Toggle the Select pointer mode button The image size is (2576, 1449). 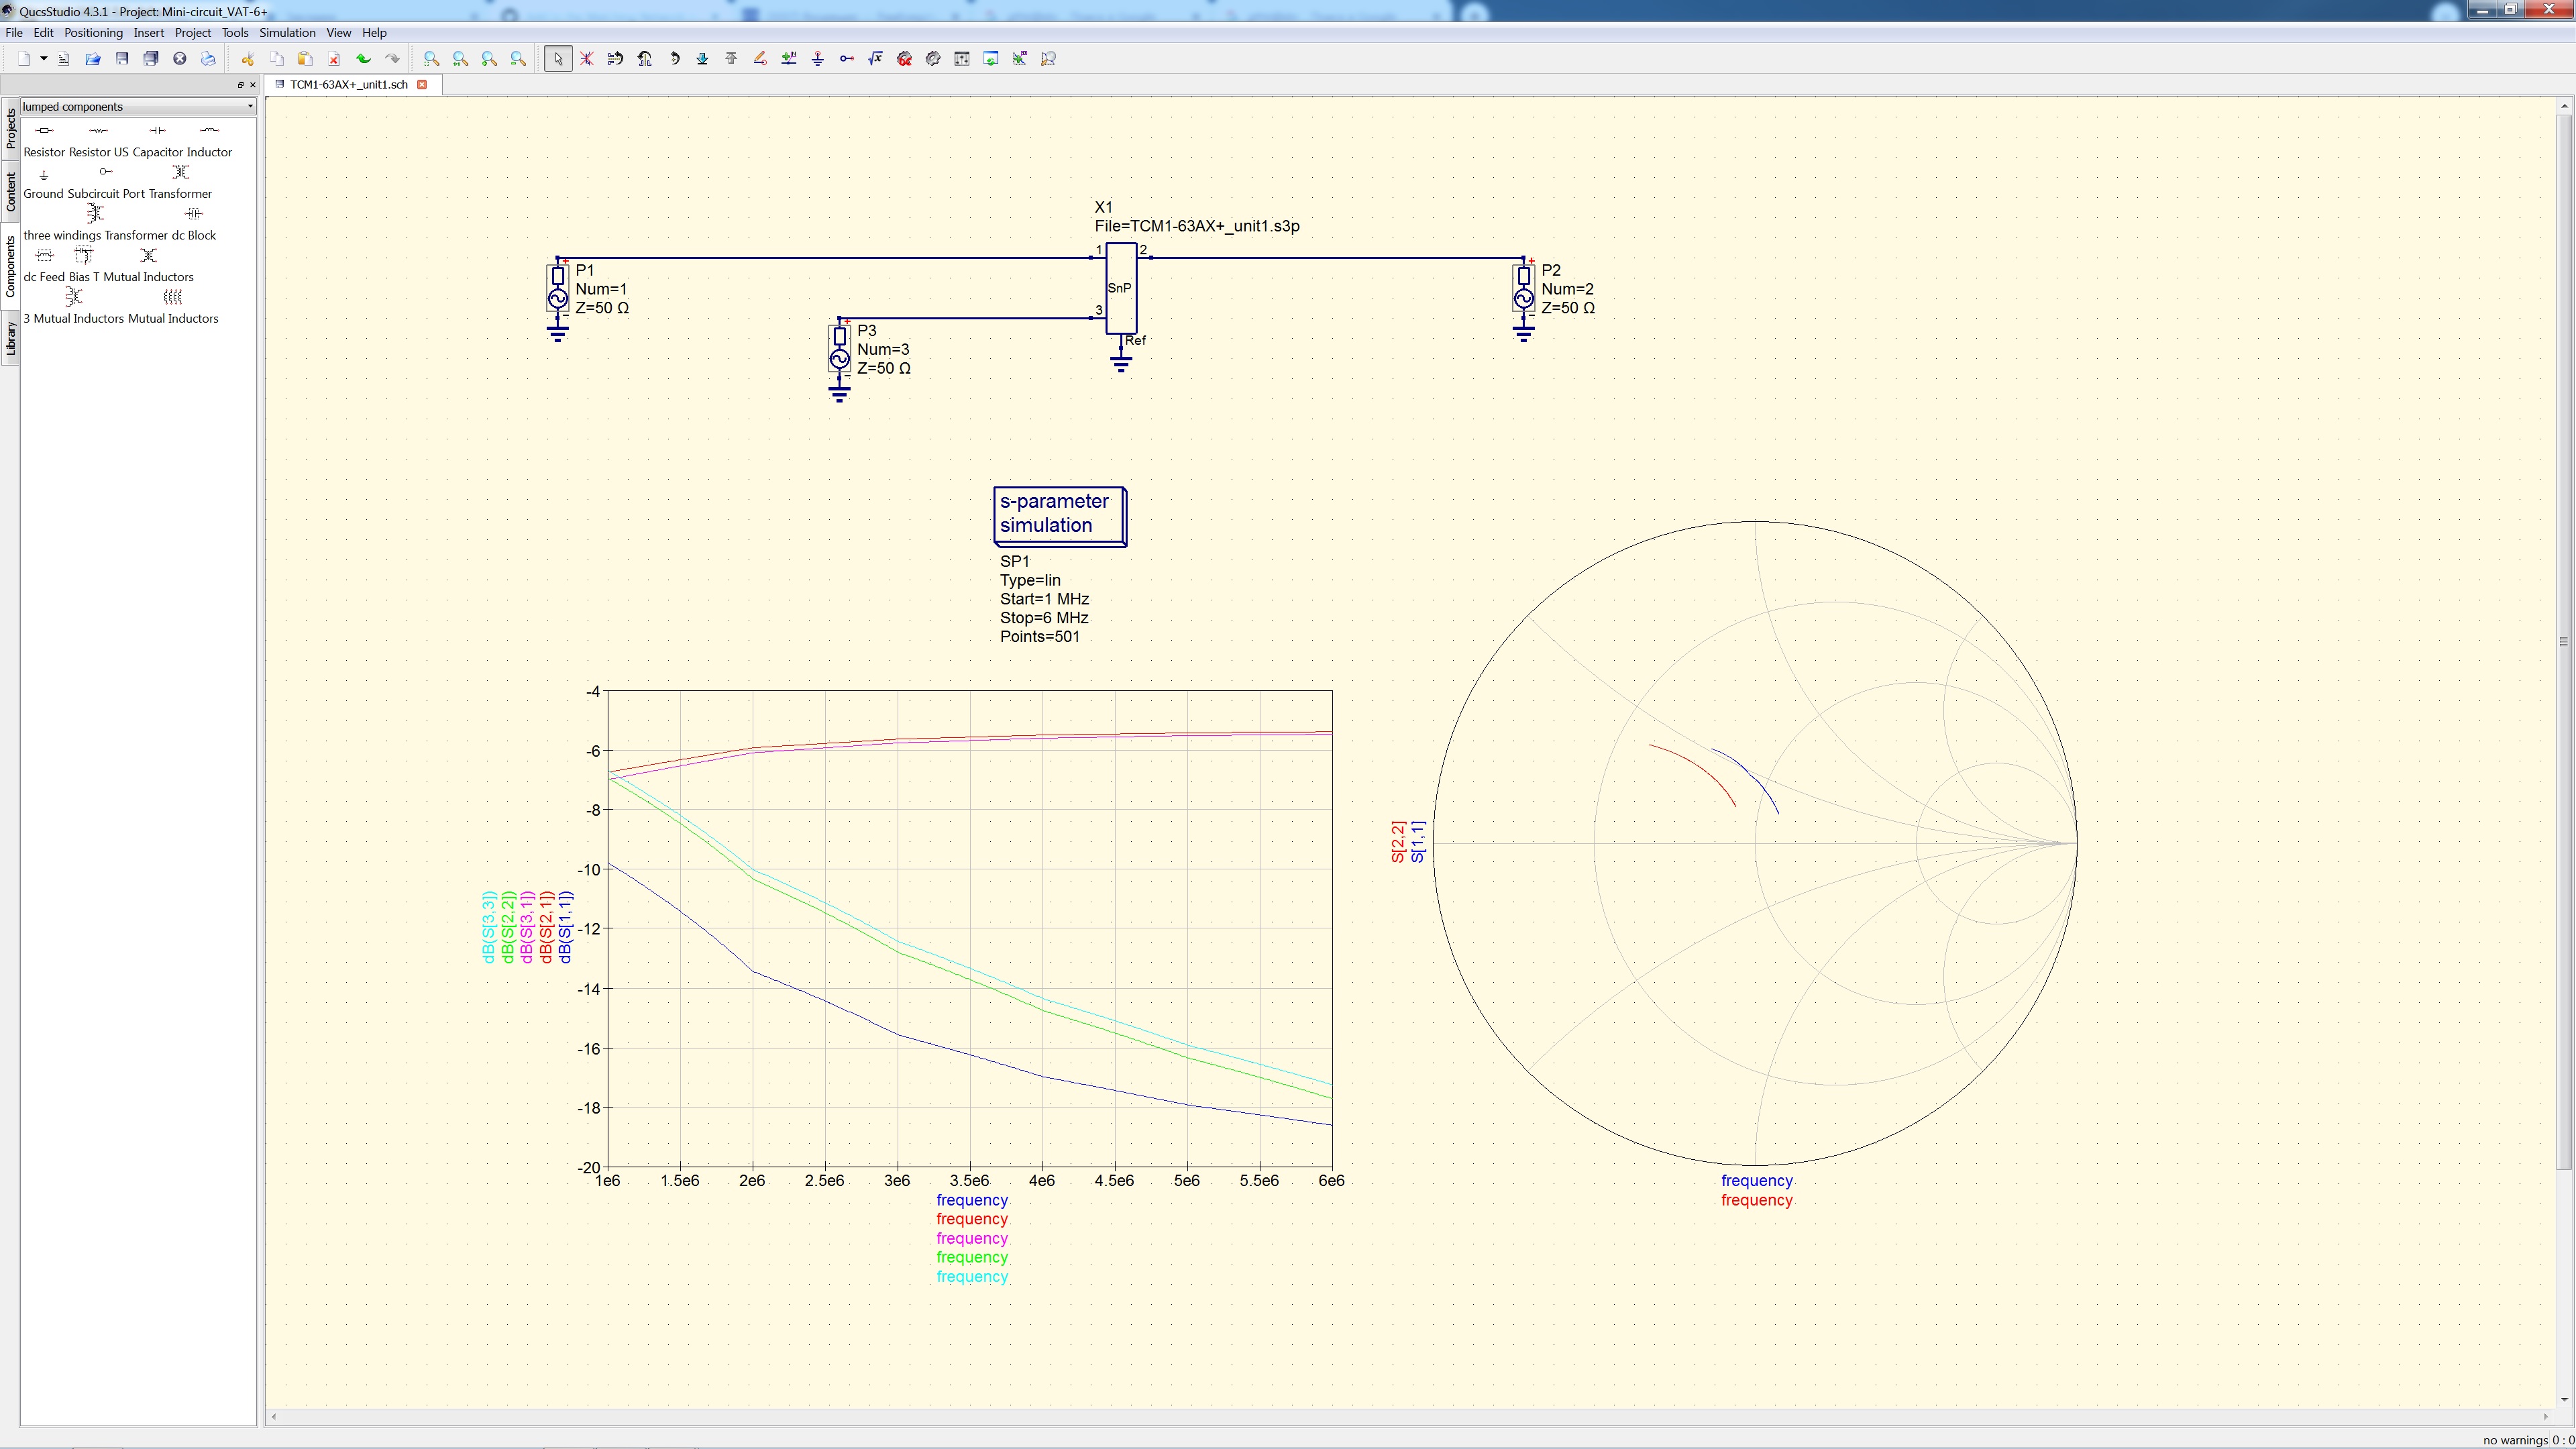[x=558, y=59]
